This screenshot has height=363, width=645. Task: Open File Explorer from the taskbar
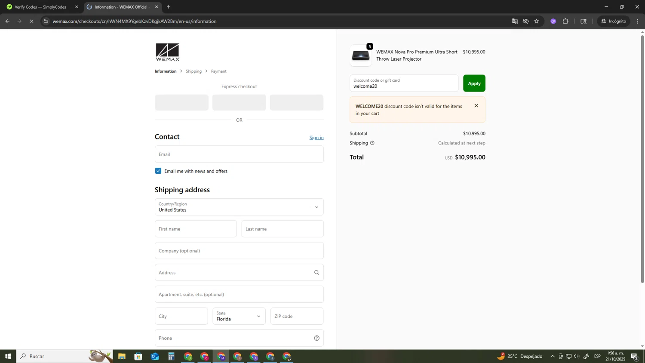click(122, 356)
